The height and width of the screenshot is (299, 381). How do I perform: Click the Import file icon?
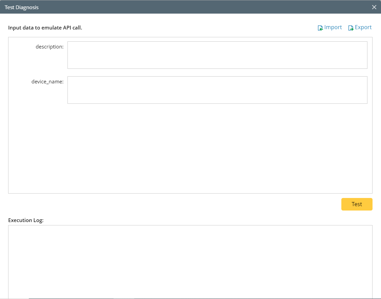320,28
